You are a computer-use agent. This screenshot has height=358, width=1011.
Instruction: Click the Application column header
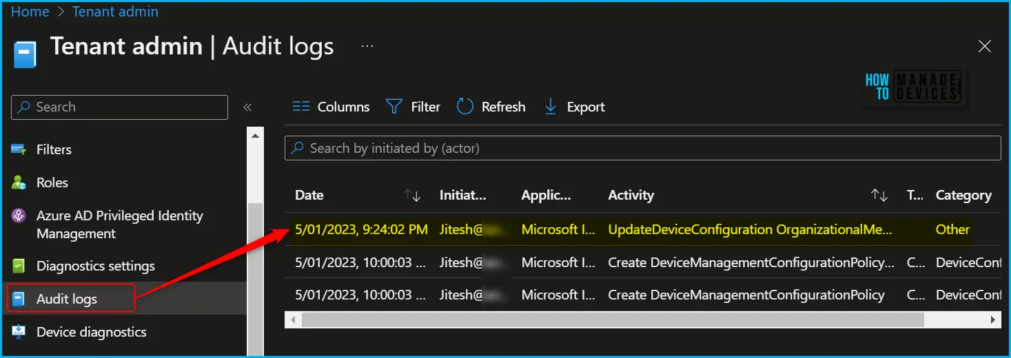[547, 196]
